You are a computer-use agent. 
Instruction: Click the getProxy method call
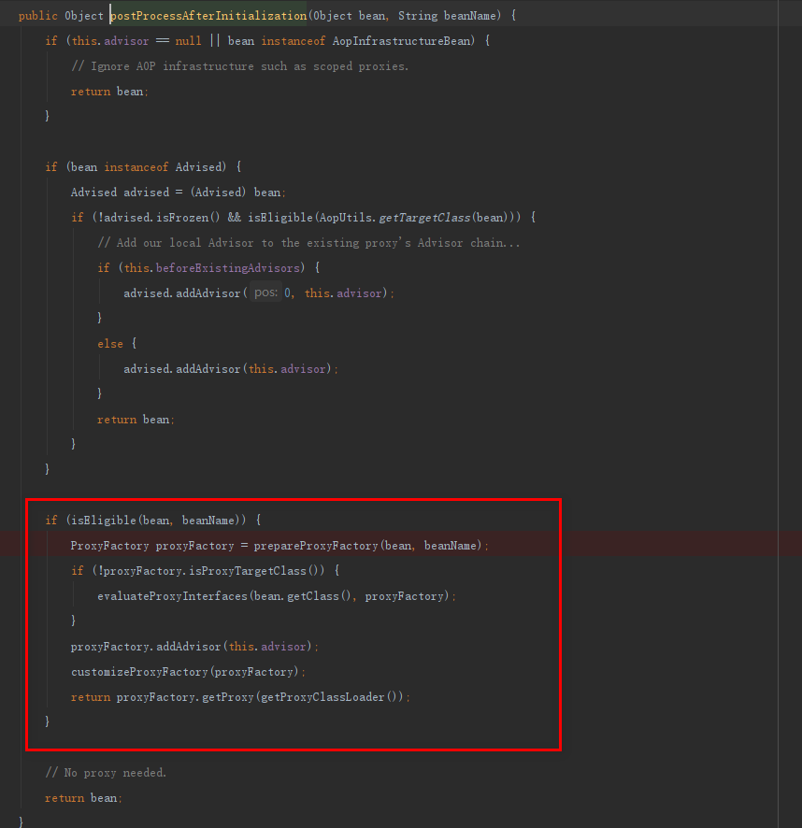(x=228, y=697)
